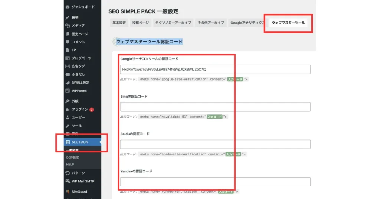Focus the Yandexの認証コード field
The width and height of the screenshot is (380, 199).
tap(215, 182)
